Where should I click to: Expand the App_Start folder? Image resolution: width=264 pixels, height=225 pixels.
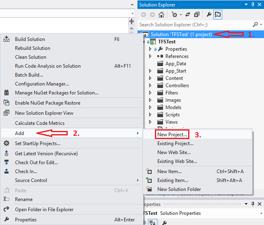(x=150, y=71)
